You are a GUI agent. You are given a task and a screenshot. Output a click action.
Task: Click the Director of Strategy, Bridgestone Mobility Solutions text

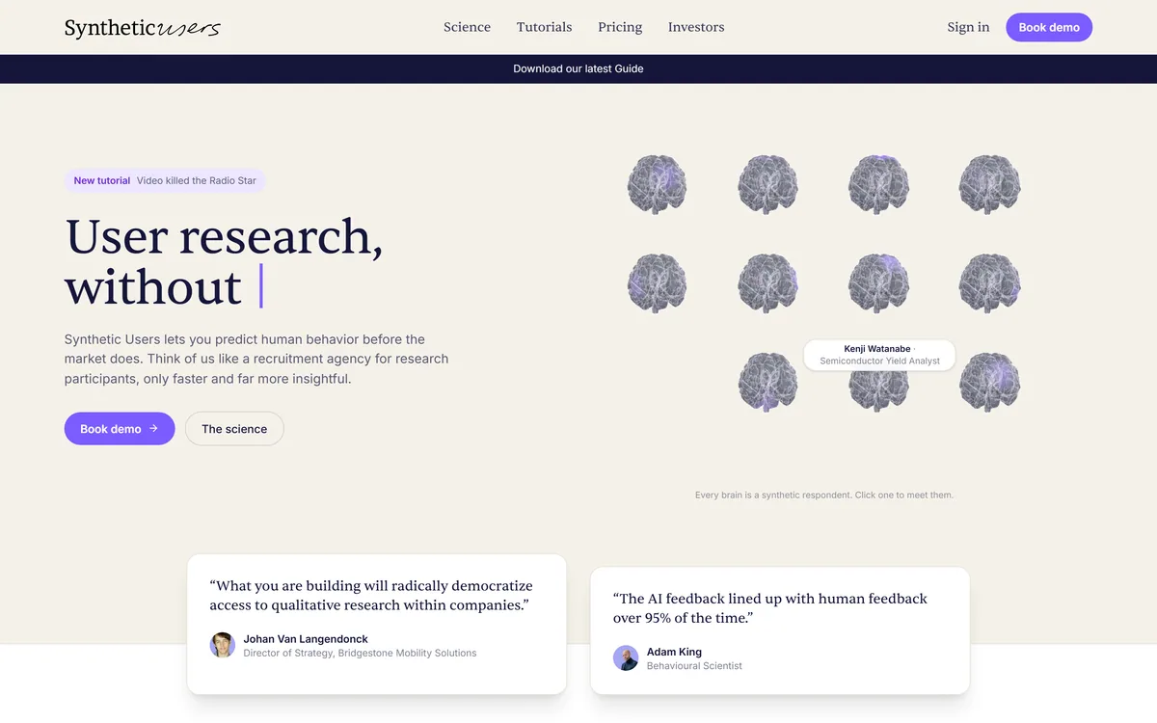[360, 653]
